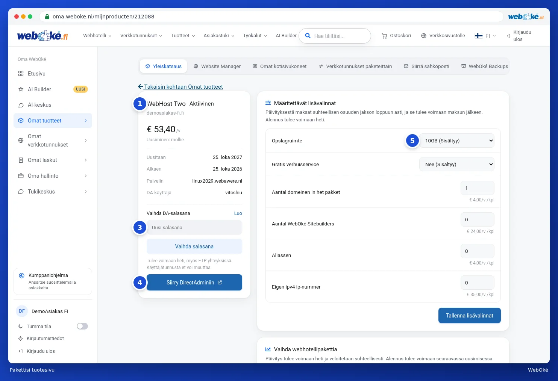The image size is (558, 381).
Task: Open the FI language selector
Action: (485, 36)
